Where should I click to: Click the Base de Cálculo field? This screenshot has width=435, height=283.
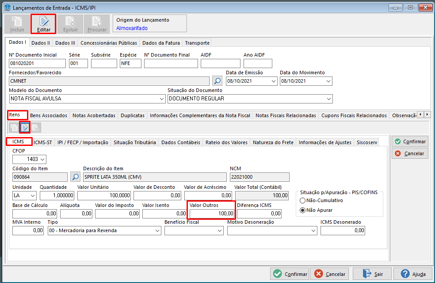[x=34, y=214]
